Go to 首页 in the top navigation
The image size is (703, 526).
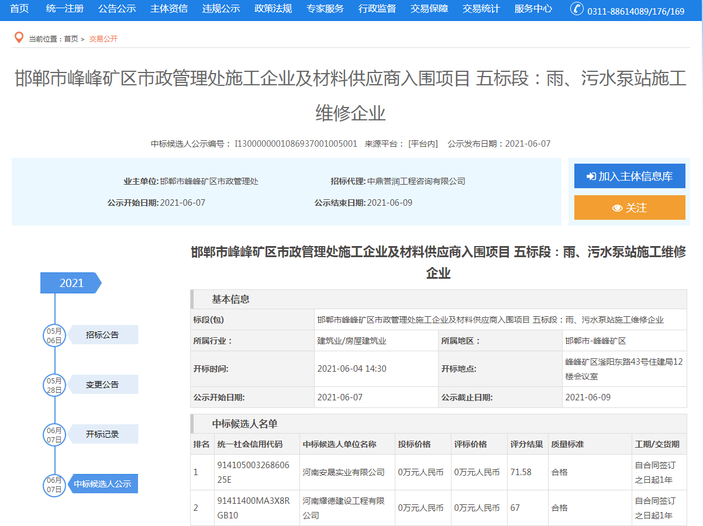click(x=19, y=9)
